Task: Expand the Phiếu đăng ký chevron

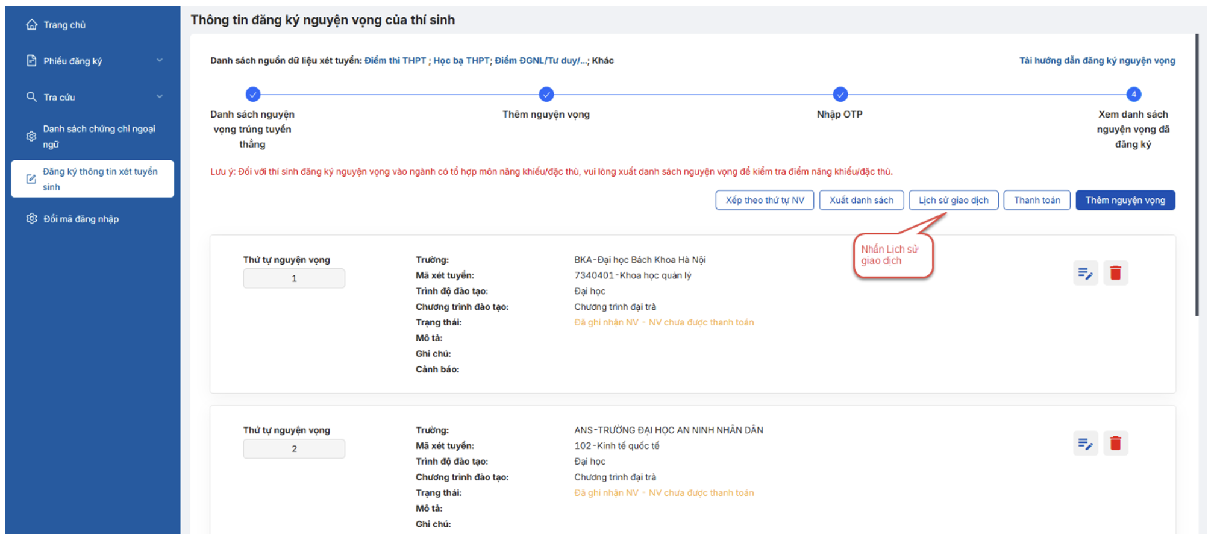Action: [x=160, y=60]
